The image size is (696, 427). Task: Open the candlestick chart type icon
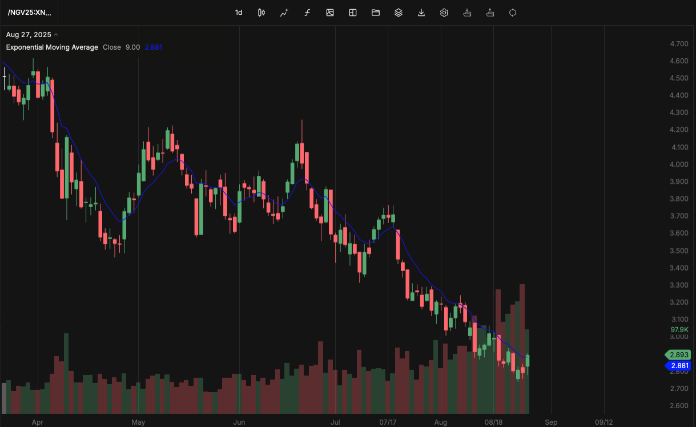[x=261, y=13]
